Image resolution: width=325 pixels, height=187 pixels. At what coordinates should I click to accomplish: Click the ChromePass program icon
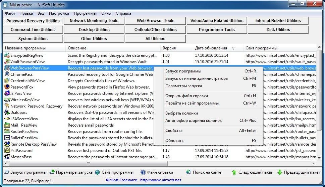coord(7,74)
